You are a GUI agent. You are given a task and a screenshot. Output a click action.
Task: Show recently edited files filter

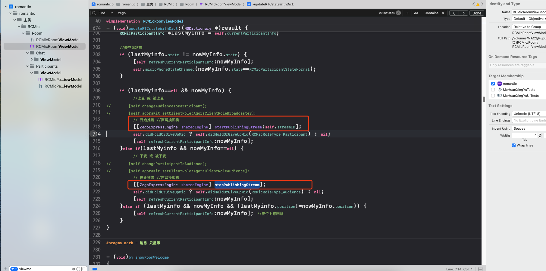[x=78, y=269]
